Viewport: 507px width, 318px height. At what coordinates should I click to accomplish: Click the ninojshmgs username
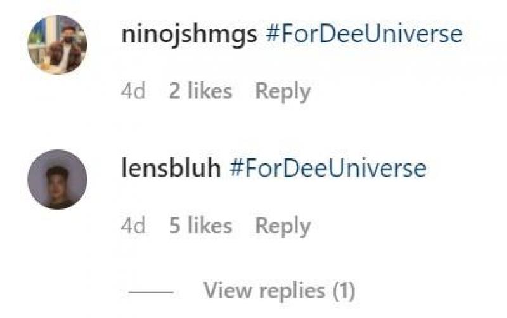[x=189, y=34]
